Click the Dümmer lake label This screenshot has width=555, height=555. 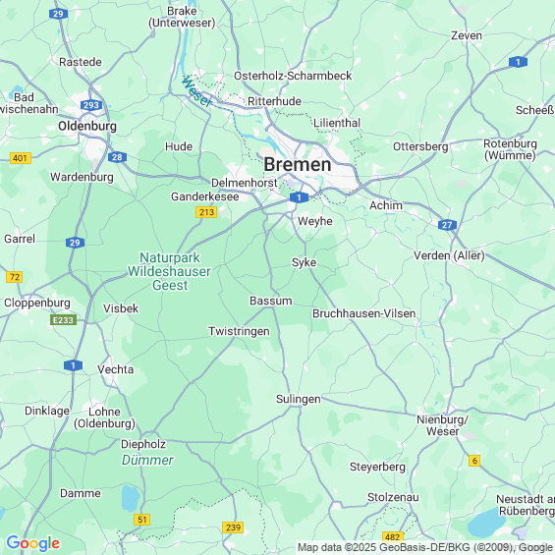(x=147, y=460)
